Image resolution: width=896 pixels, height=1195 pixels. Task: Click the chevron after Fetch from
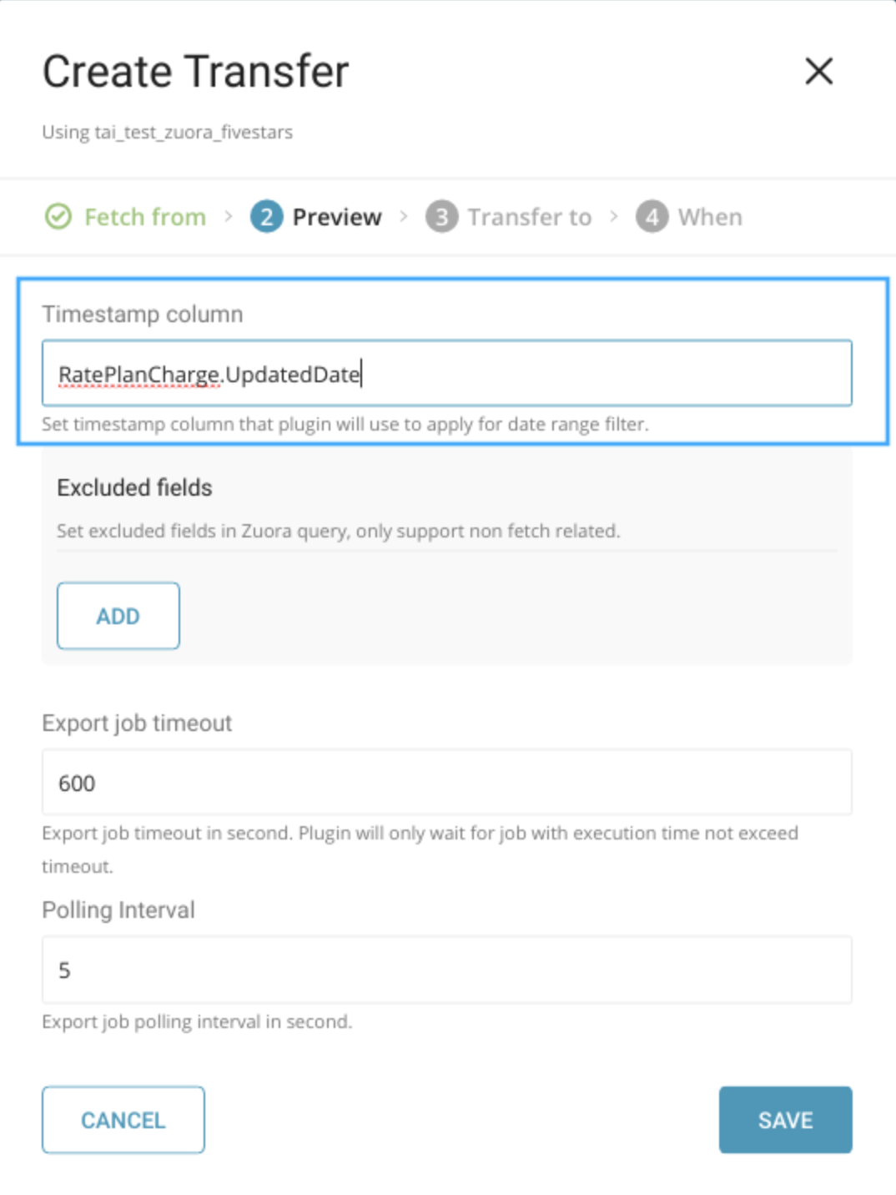coord(228,217)
